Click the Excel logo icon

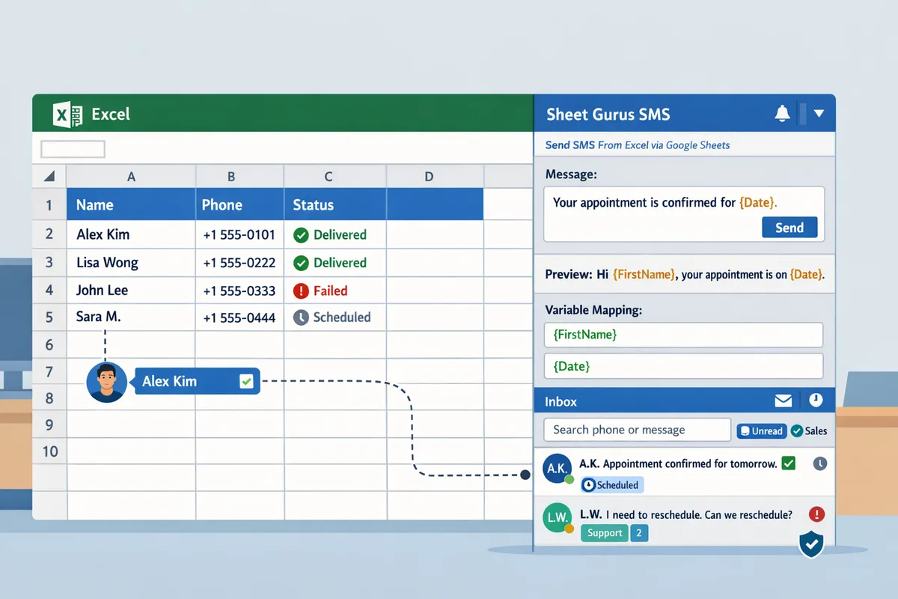[x=67, y=115]
